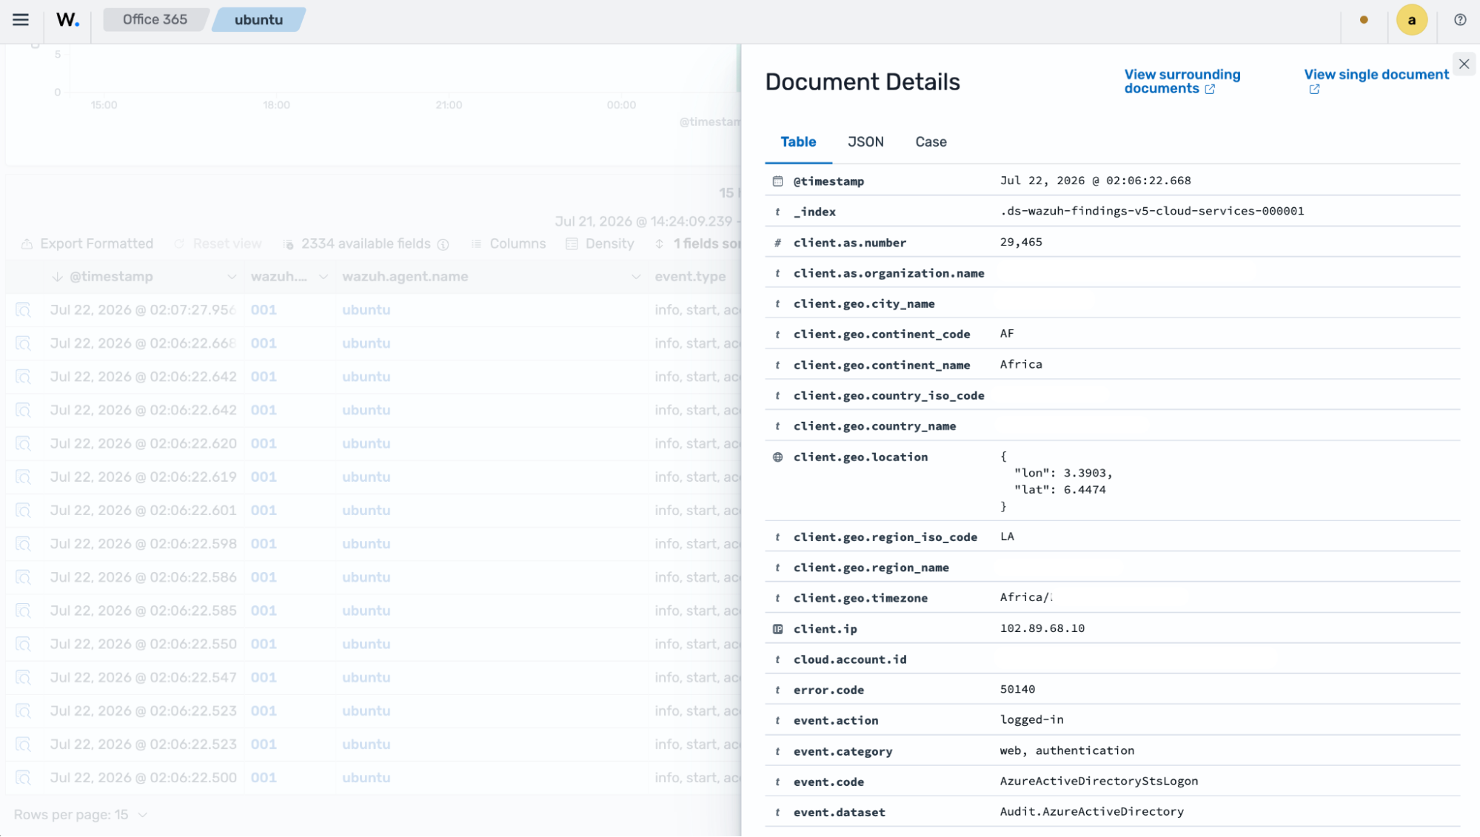This screenshot has height=837, width=1480.
Task: Select client.as.number value 29,465
Action: point(1021,243)
